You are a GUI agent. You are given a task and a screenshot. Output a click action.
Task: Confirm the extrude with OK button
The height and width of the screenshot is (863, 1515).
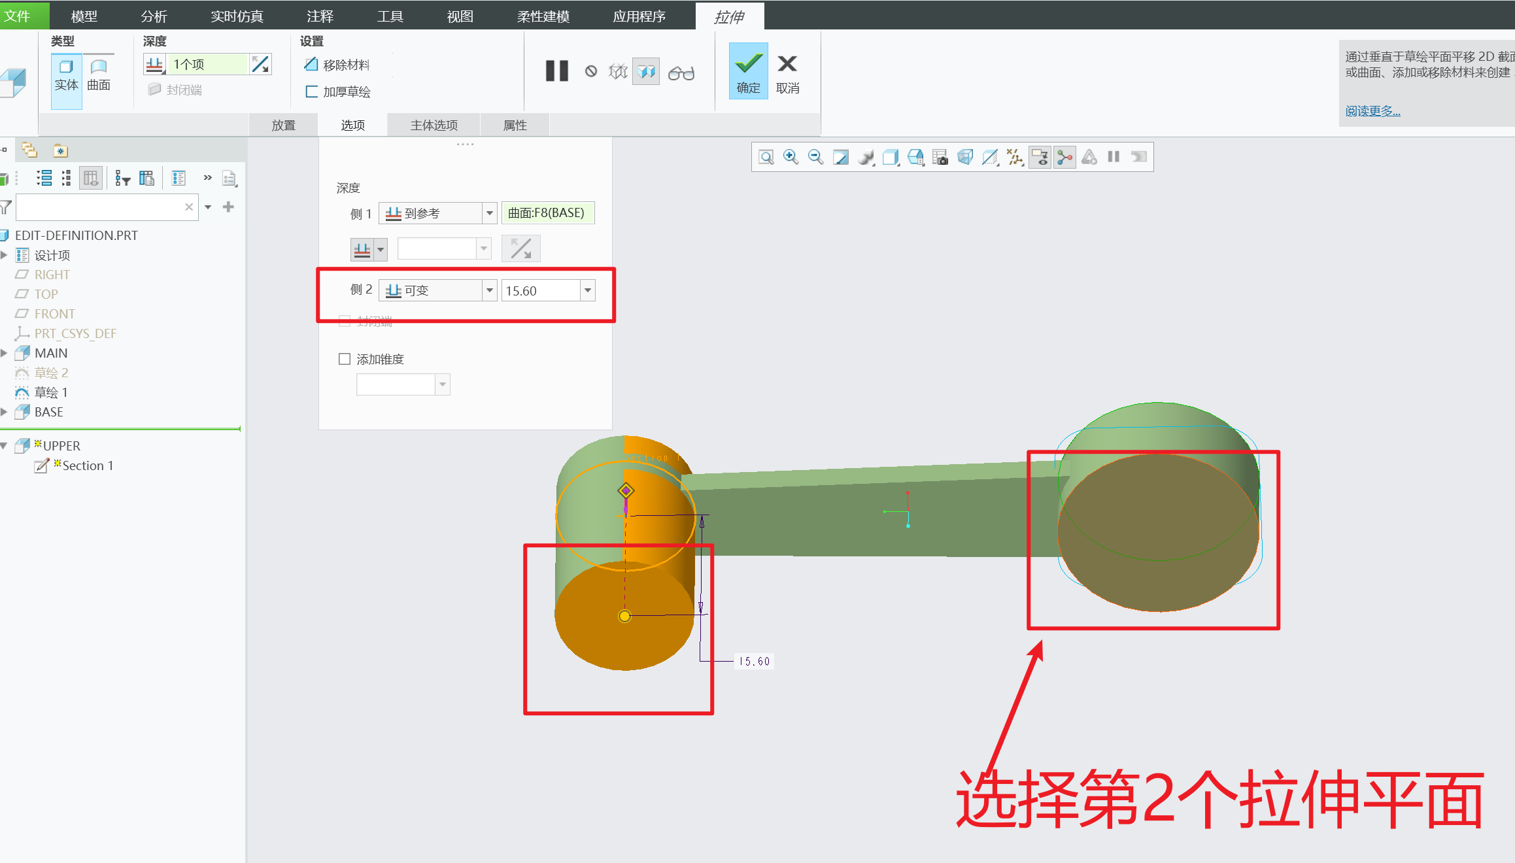coord(748,72)
